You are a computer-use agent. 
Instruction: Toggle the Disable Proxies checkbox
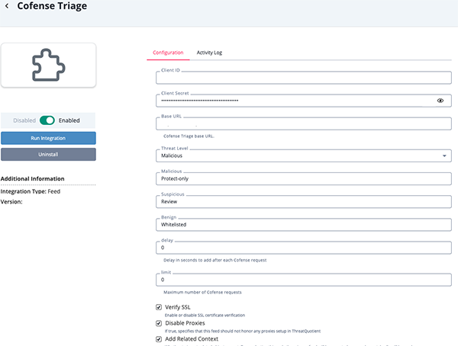tap(159, 323)
